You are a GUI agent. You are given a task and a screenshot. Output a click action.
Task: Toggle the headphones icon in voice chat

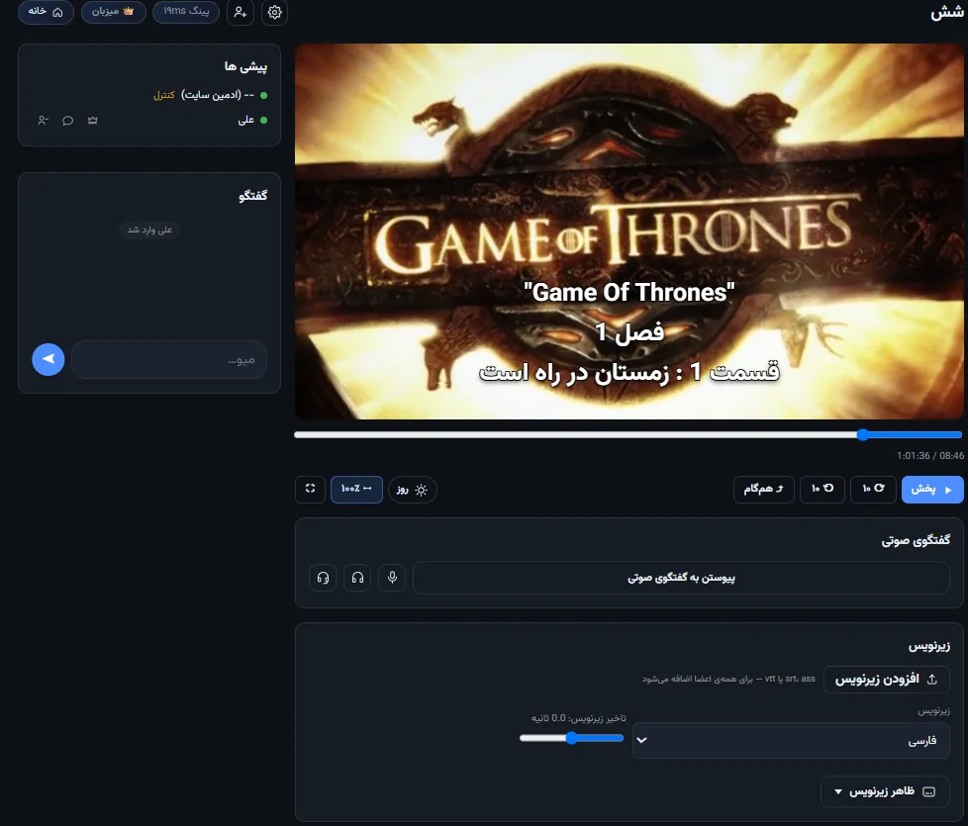pos(357,578)
